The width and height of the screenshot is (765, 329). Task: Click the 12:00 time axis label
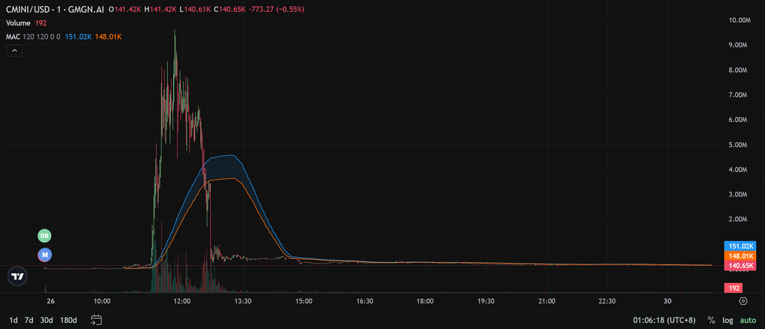click(182, 301)
